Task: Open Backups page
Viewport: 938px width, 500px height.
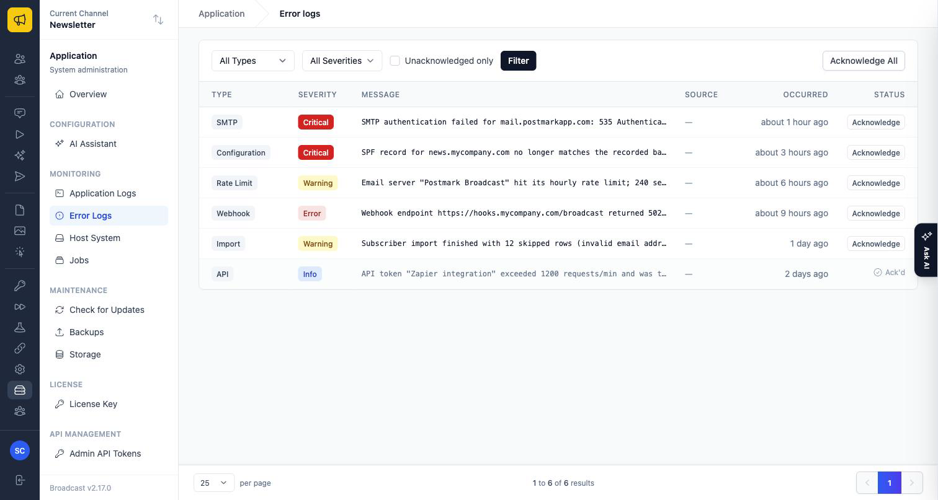Action: [x=109, y=332]
